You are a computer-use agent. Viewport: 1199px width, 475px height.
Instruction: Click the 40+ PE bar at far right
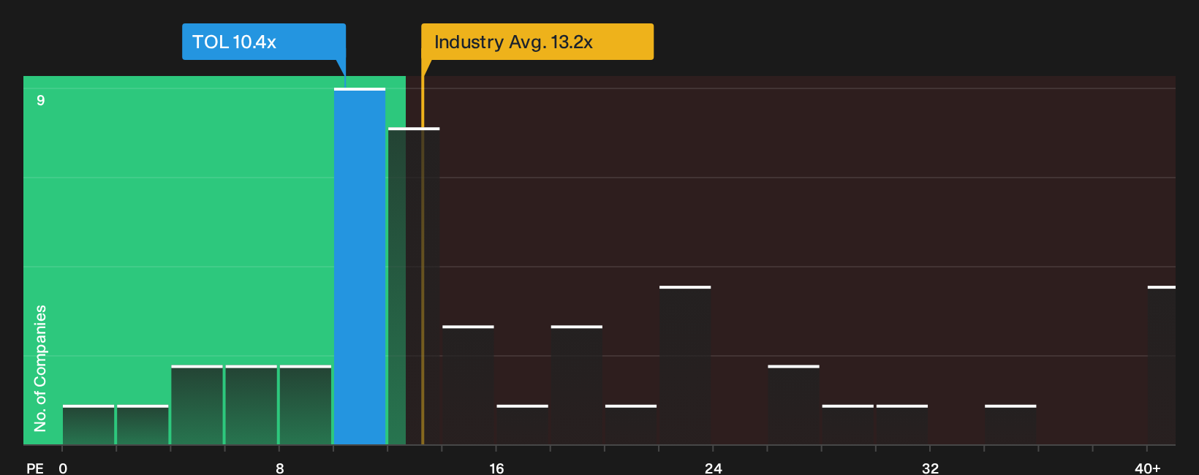pos(1161,365)
